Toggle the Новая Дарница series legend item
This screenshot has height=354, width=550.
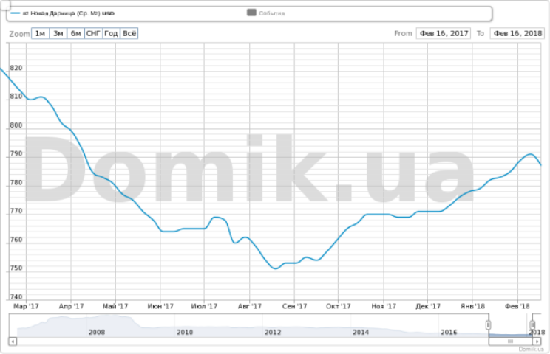pyautogui.click(x=62, y=13)
